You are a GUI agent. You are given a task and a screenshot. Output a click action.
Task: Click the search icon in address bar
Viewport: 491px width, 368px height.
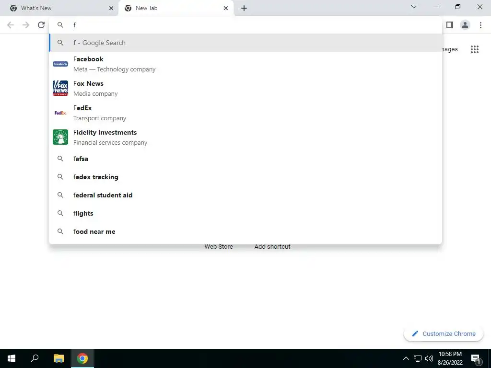[x=60, y=25]
